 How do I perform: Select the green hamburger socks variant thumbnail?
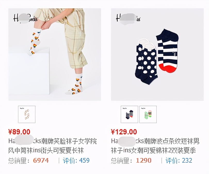coord(148,114)
